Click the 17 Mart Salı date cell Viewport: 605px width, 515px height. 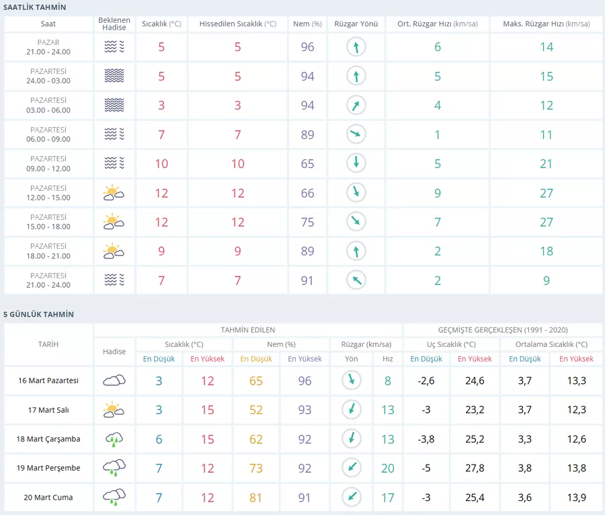click(48, 410)
